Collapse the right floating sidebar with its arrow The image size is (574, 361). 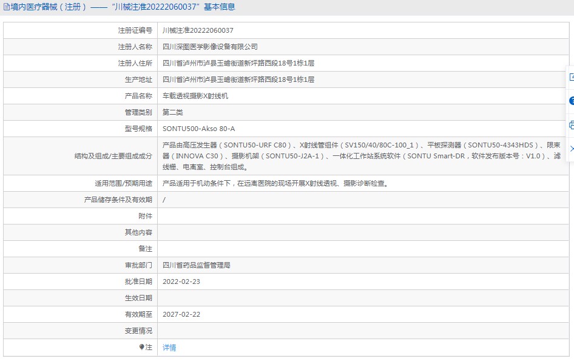(x=572, y=148)
